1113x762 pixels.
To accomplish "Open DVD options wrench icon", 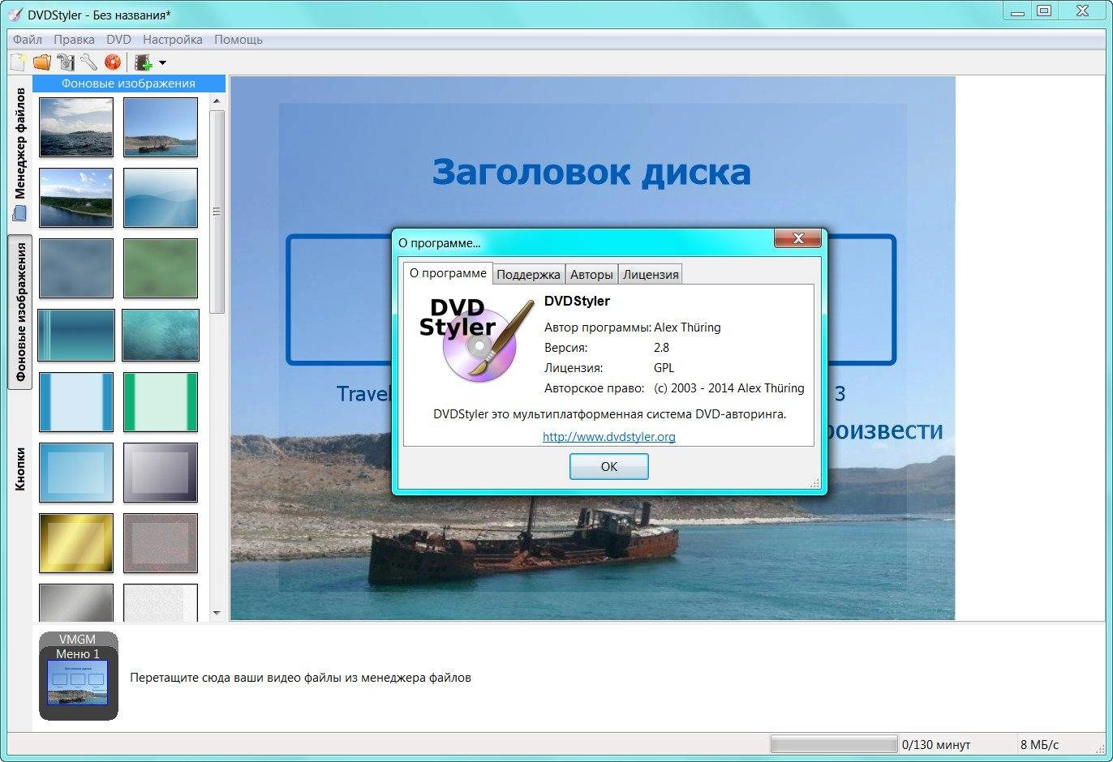I will coord(88,62).
